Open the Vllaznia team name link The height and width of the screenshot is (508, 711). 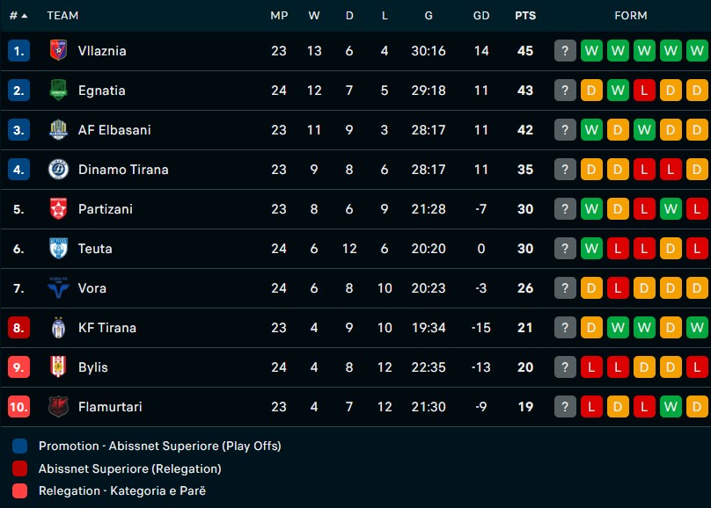tap(102, 51)
